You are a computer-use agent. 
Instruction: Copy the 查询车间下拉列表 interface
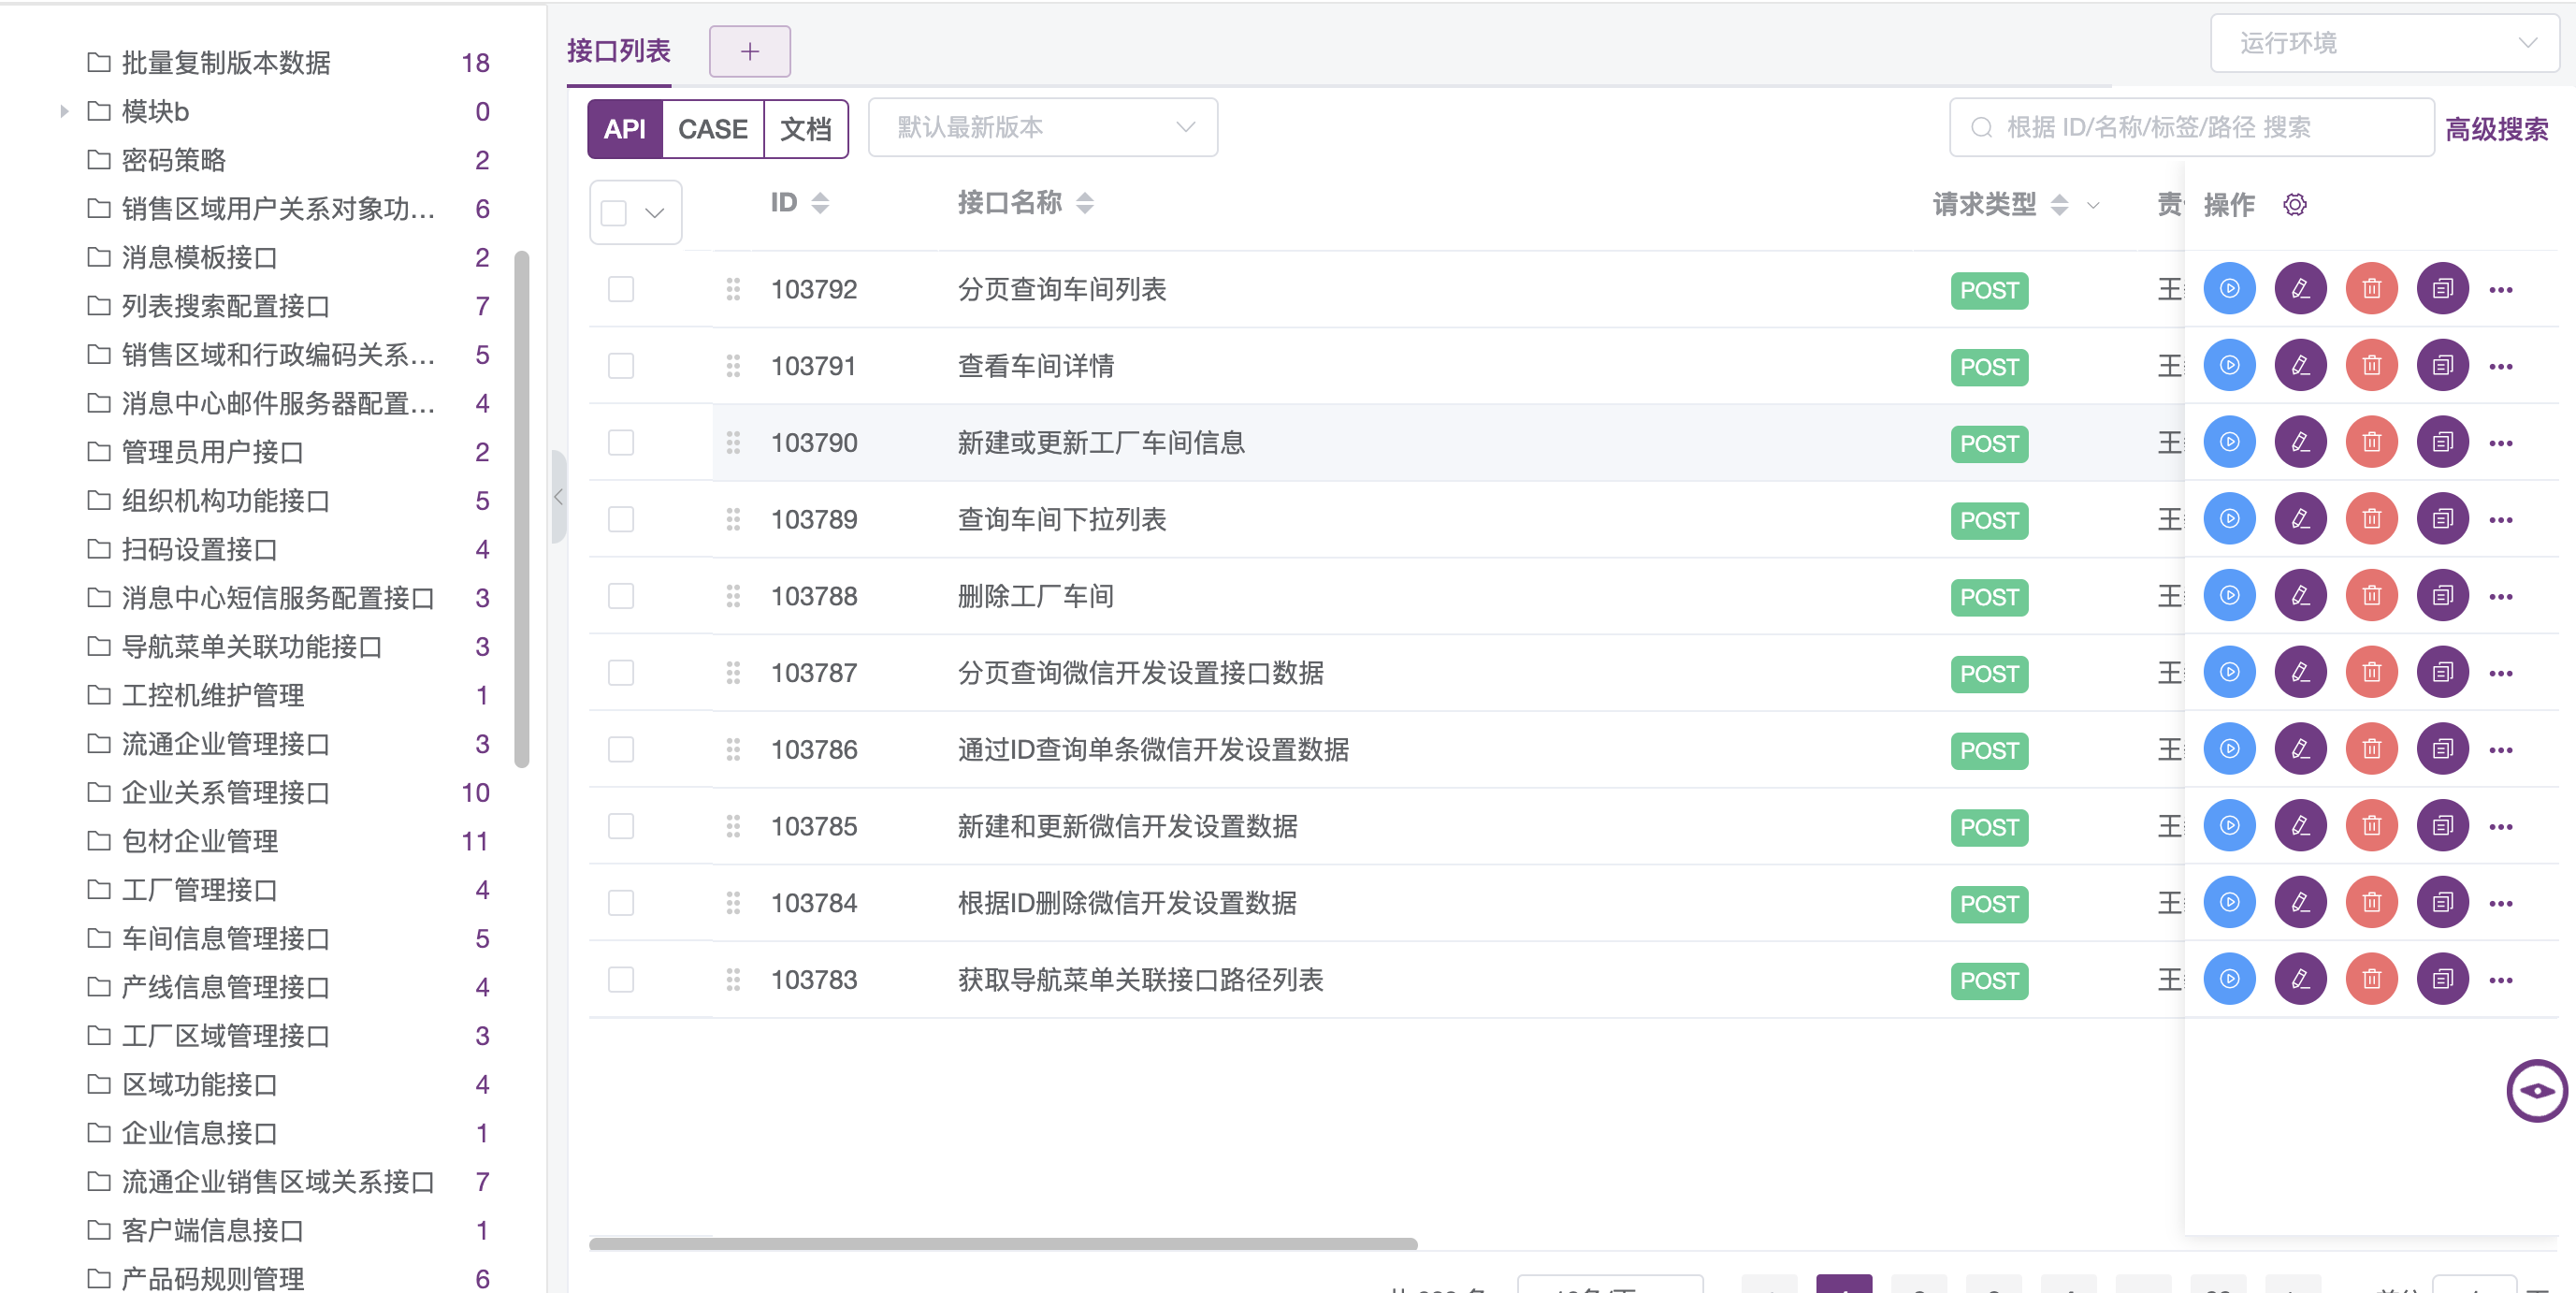[x=2442, y=519]
